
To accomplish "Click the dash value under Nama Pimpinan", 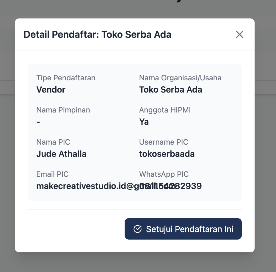I will [38, 122].
